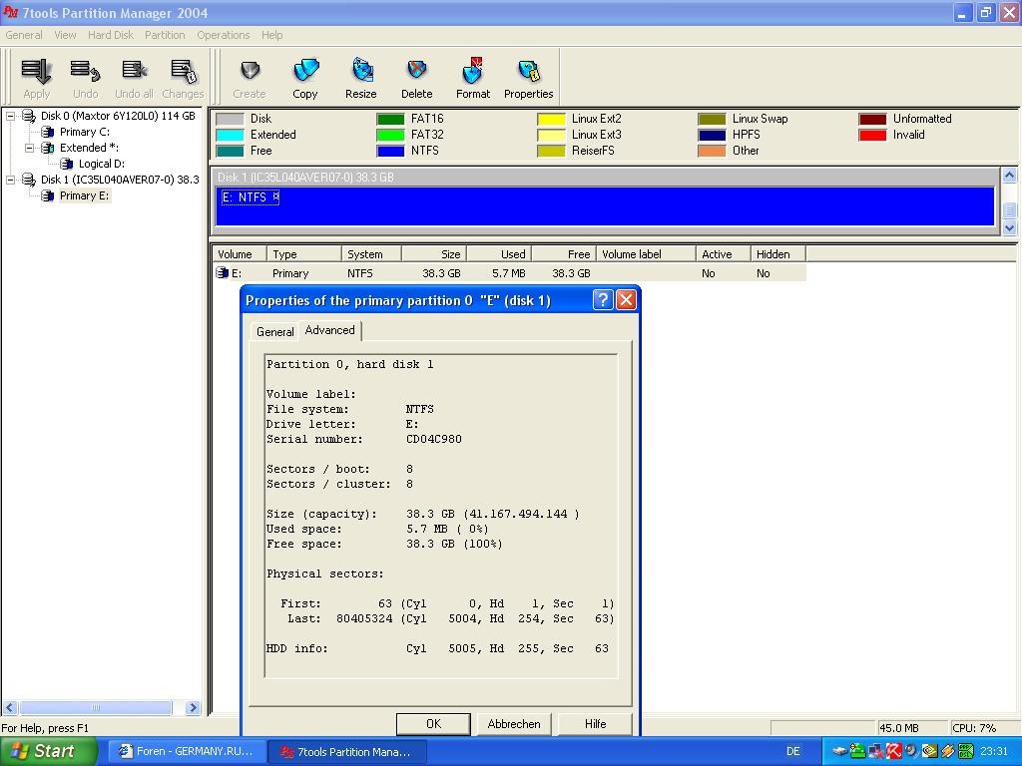
Task: Sort by the Used column header
Action: pos(499,254)
